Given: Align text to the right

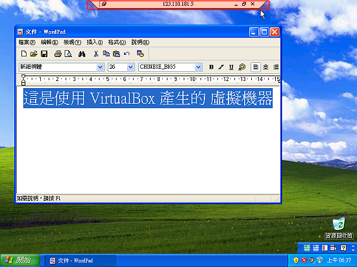Looking at the screenshot, I should click(x=276, y=67).
